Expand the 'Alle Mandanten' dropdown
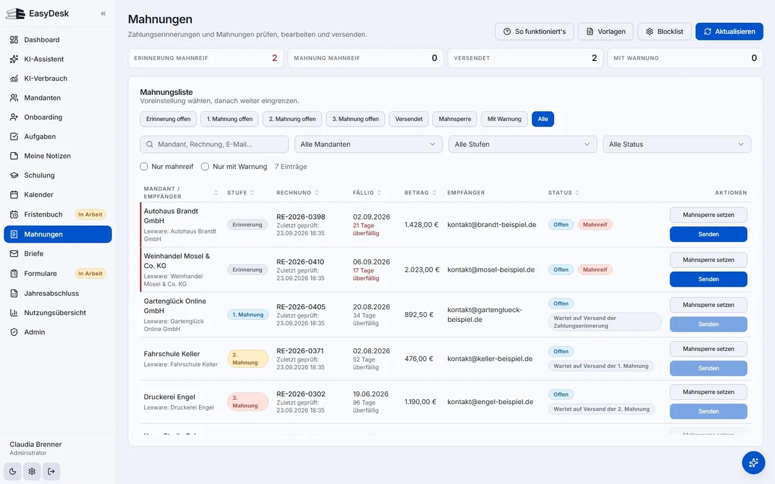The height and width of the screenshot is (484, 775). click(368, 144)
